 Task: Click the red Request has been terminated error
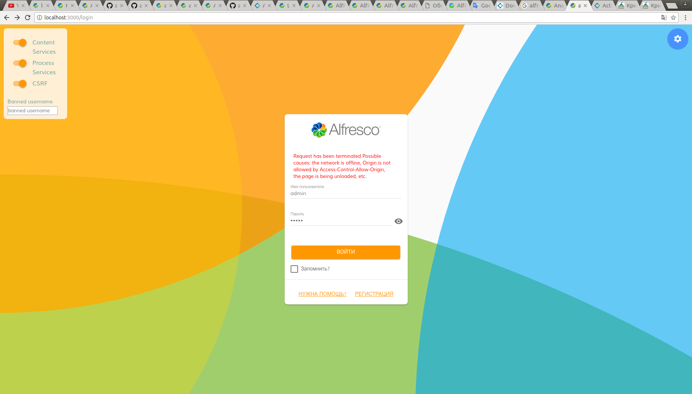(342, 166)
